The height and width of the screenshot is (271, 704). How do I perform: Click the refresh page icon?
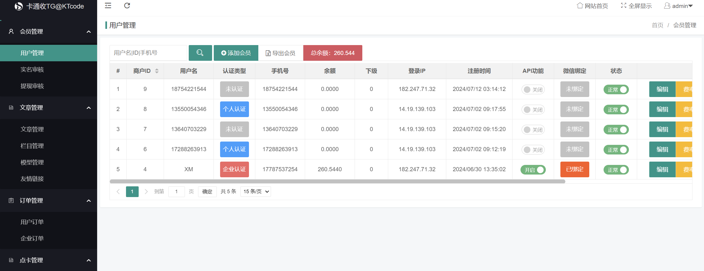pos(127,5)
